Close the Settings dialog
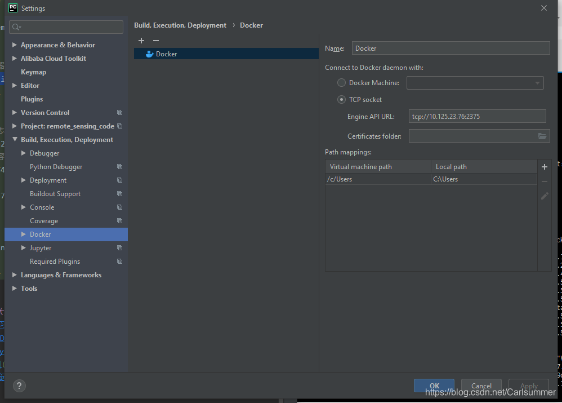562x403 pixels. coord(544,8)
